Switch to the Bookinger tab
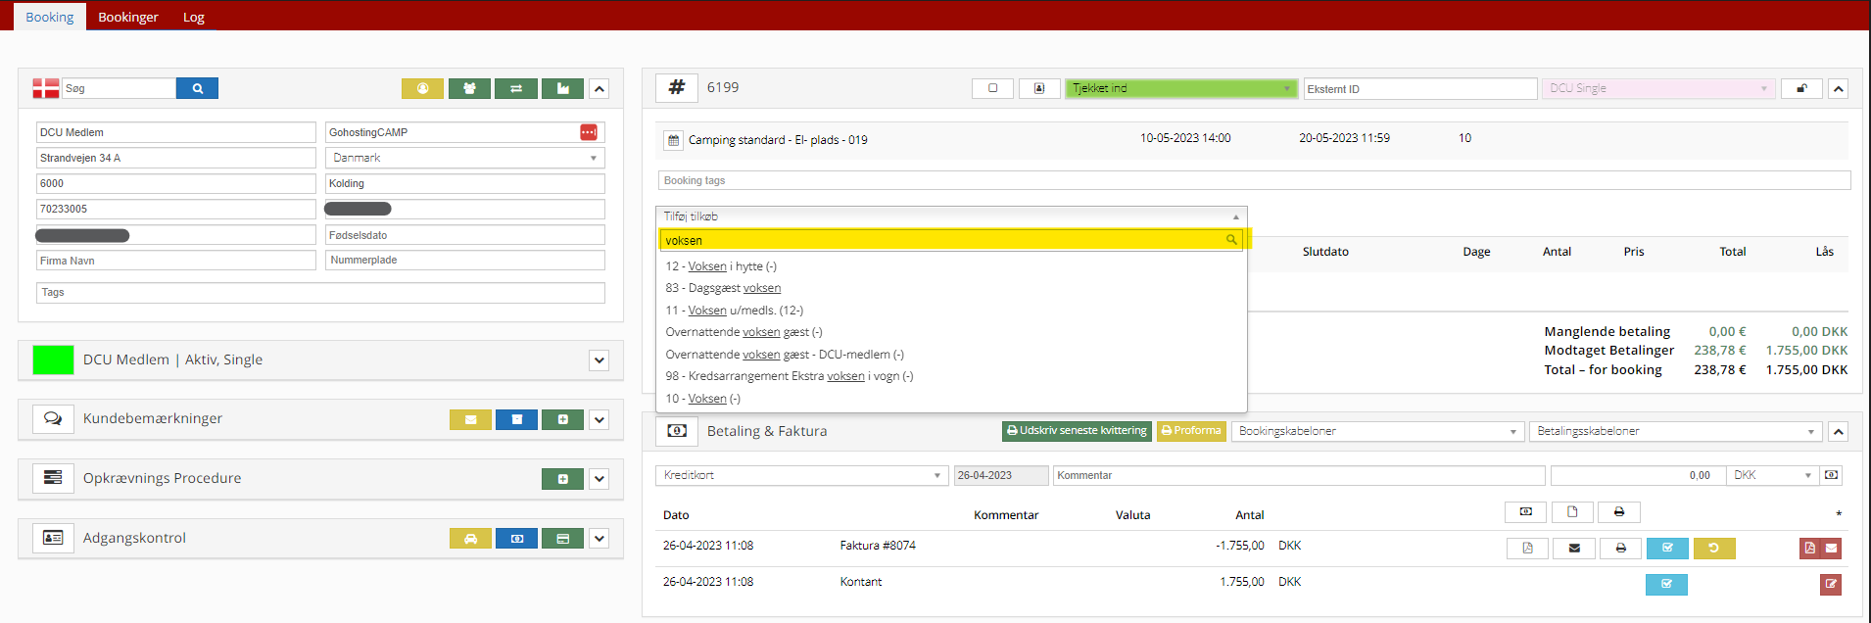Viewport: 1871px width, 623px height. point(128,17)
